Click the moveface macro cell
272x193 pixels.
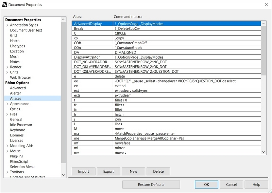tap(187, 143)
